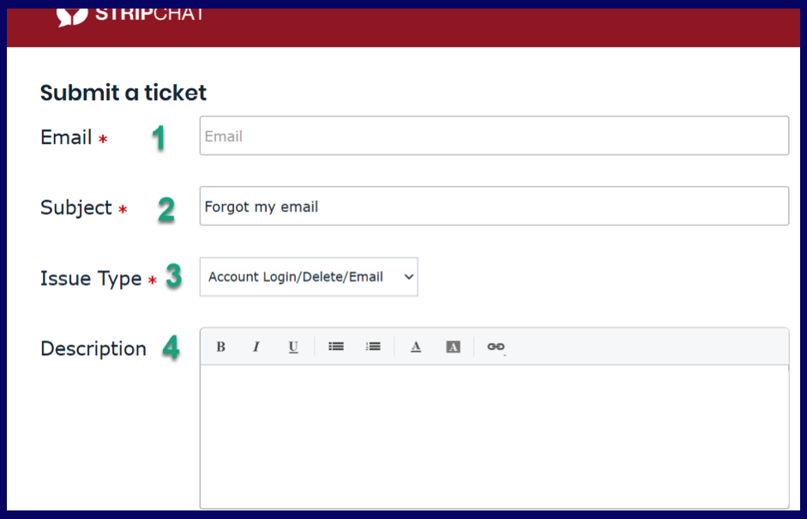The width and height of the screenshot is (807, 519).
Task: Apply italic formatting in the description toolbar
Action: pos(256,346)
